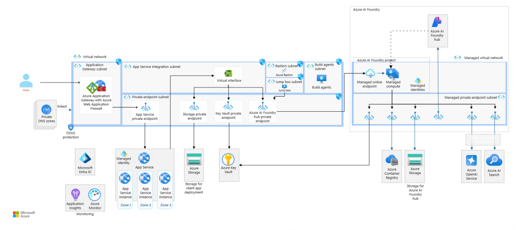
Task: Click the Application Insights lightbulb icon
Action: pos(76,194)
